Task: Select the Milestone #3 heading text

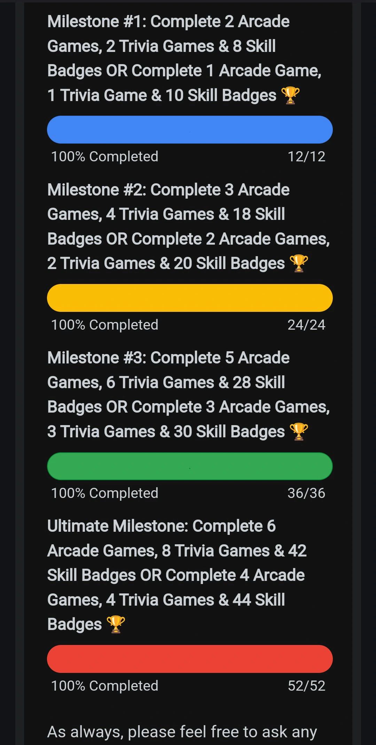Action: click(188, 395)
